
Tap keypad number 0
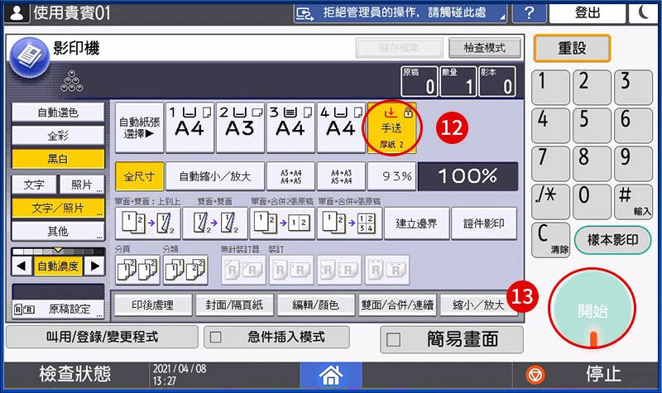tap(592, 201)
